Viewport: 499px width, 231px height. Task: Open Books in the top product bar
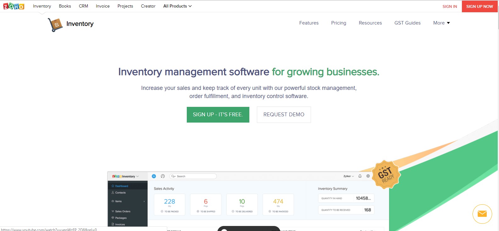click(x=65, y=6)
